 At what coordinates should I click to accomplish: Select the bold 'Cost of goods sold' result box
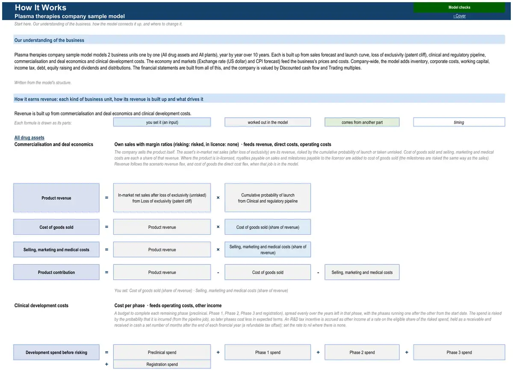56,227
